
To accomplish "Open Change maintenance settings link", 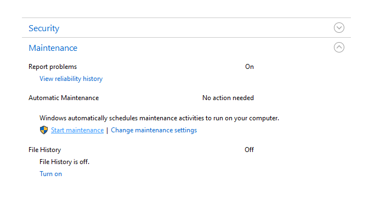I will 154,130.
